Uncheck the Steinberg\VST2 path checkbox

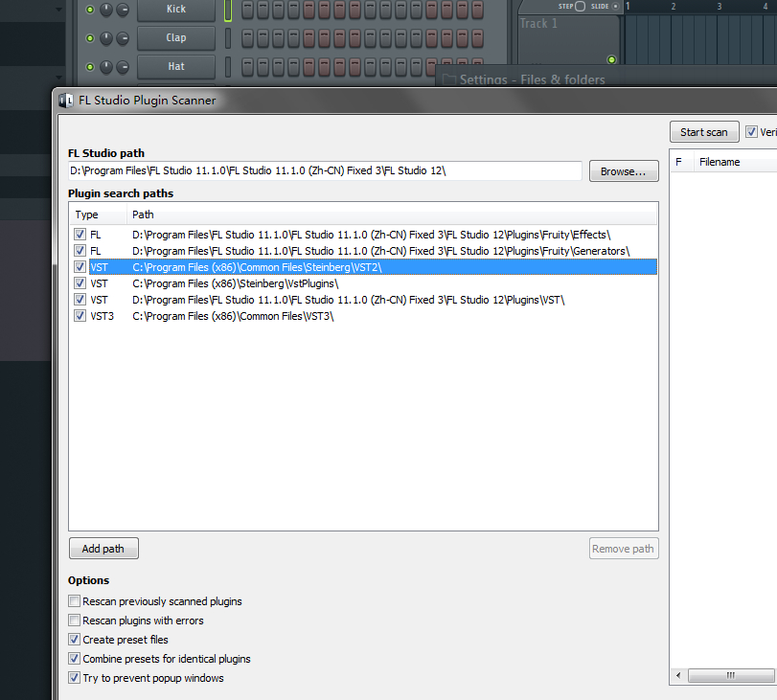tap(80, 267)
